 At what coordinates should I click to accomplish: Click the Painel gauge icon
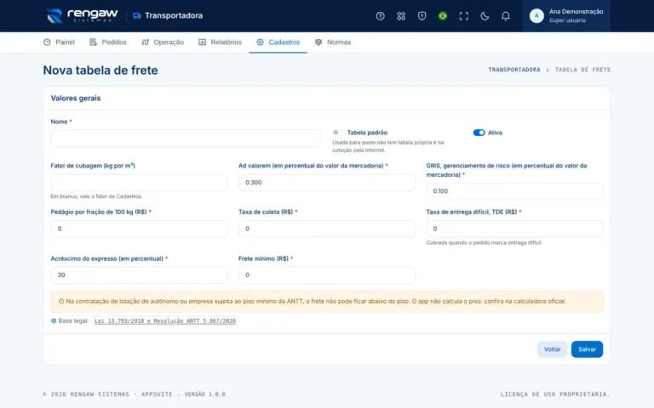(47, 42)
